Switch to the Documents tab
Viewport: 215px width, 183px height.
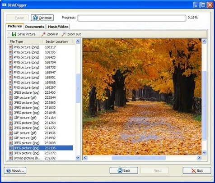pyautogui.click(x=35, y=27)
